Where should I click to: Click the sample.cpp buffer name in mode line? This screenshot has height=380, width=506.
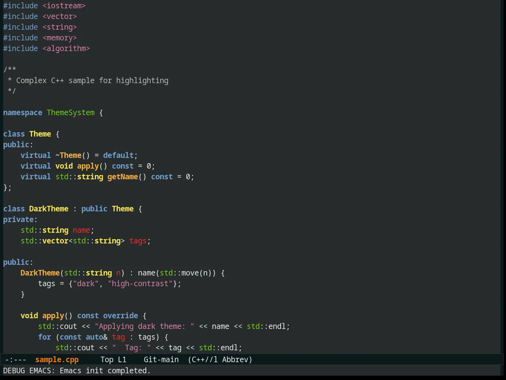tap(57, 359)
